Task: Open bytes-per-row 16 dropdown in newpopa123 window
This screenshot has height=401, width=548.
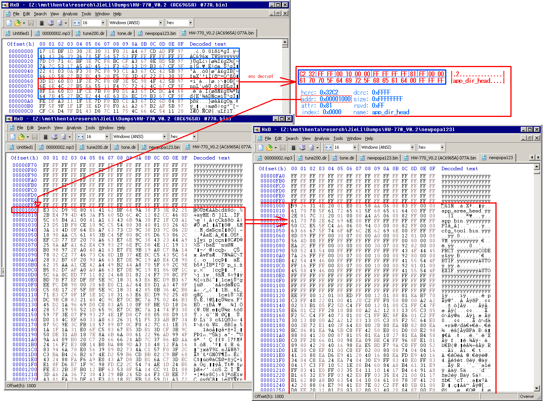Action: [x=354, y=148]
